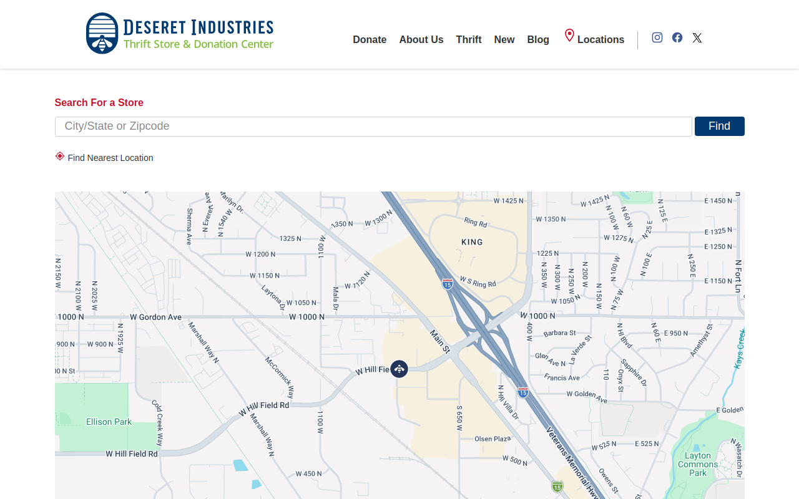799x499 pixels.
Task: Open the Deseret Industries logo homepage link
Action: 180,33
